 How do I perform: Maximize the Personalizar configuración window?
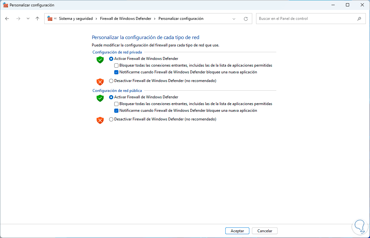(x=347, y=5)
